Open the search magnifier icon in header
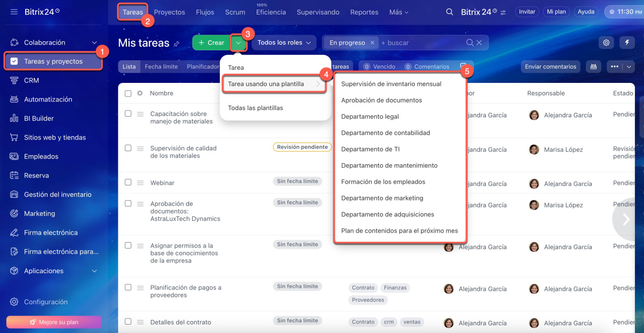The width and height of the screenshot is (644, 333). click(449, 12)
